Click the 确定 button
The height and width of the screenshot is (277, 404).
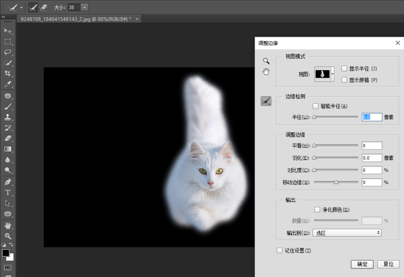coord(362,264)
